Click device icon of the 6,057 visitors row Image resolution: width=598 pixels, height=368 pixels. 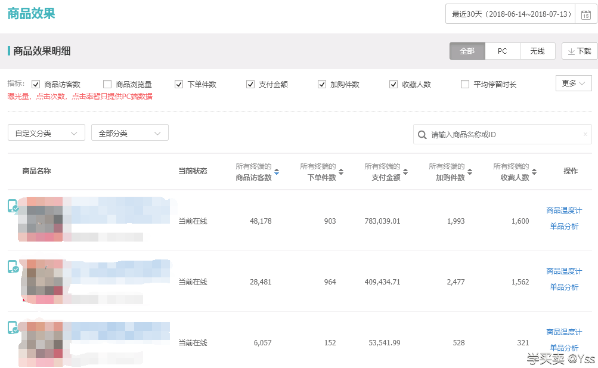pos(13,327)
